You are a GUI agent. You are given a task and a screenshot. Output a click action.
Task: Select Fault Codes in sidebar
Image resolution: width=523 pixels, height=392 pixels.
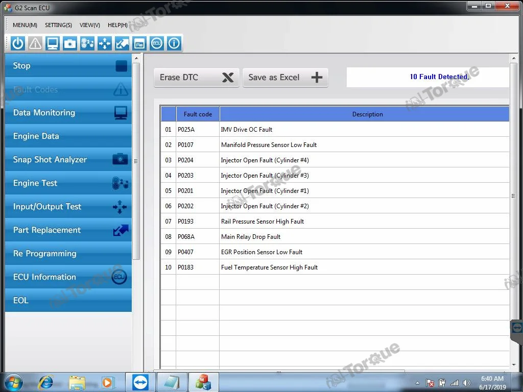68,89
